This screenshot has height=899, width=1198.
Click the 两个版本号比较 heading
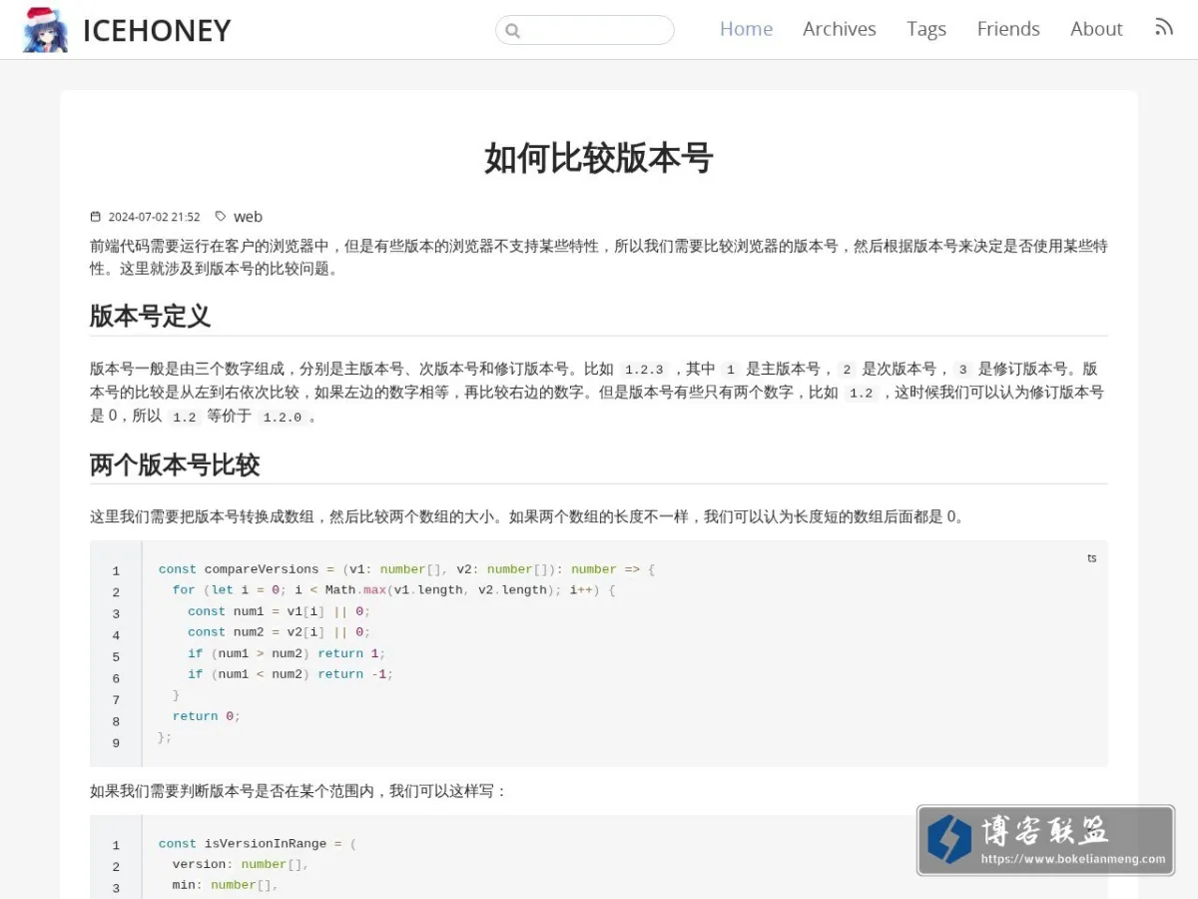pos(175,464)
